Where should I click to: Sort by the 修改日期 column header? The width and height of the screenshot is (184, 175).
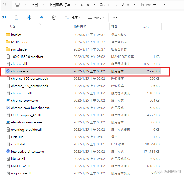coord(80,27)
